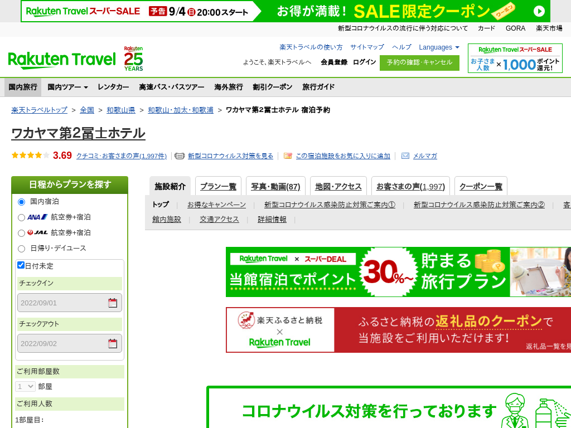Open the ヘルプ link
Image resolution: width=571 pixels, height=428 pixels.
point(401,47)
